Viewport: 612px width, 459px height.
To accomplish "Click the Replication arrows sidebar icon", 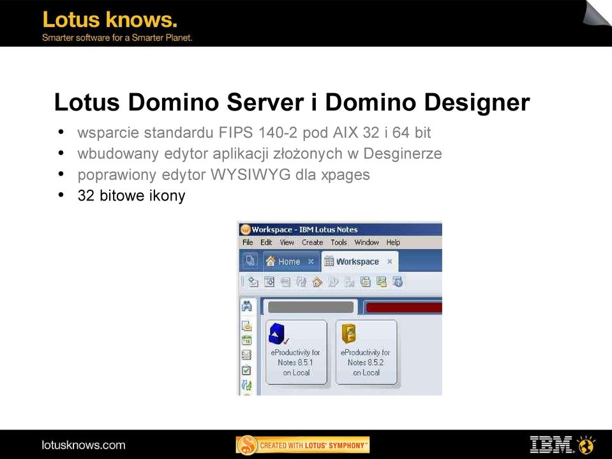I will [247, 385].
